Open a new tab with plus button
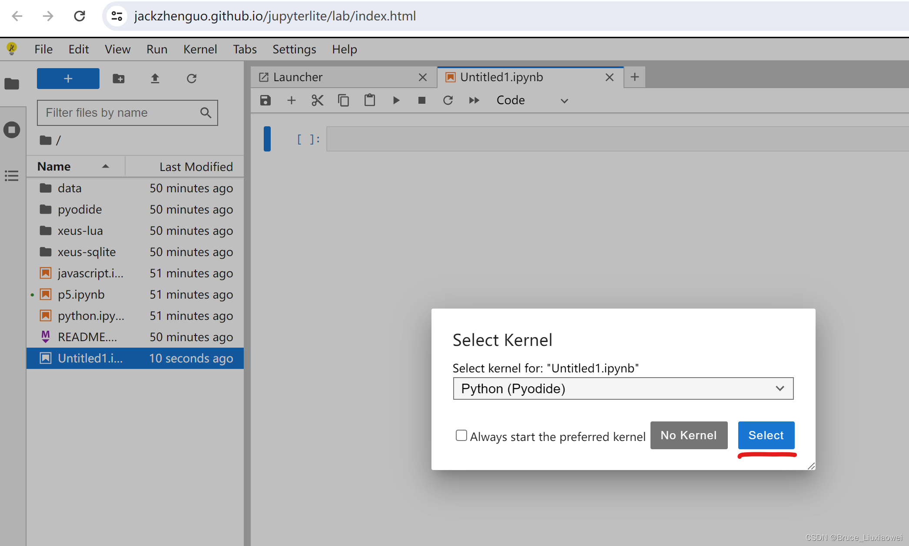Image resolution: width=909 pixels, height=546 pixels. (x=635, y=77)
